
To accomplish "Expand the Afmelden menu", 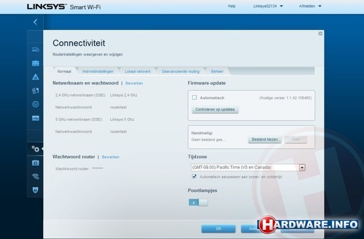I will (x=310, y=6).
